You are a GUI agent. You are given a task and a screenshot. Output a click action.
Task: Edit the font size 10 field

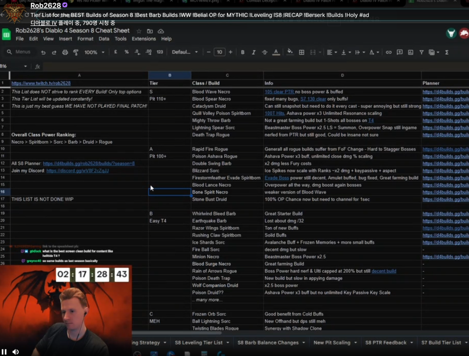point(219,52)
